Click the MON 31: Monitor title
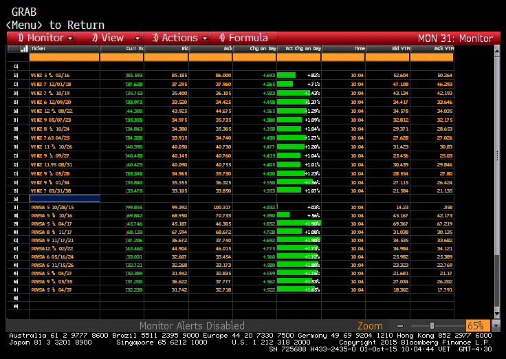The width and height of the screenshot is (506, 359). [455, 39]
